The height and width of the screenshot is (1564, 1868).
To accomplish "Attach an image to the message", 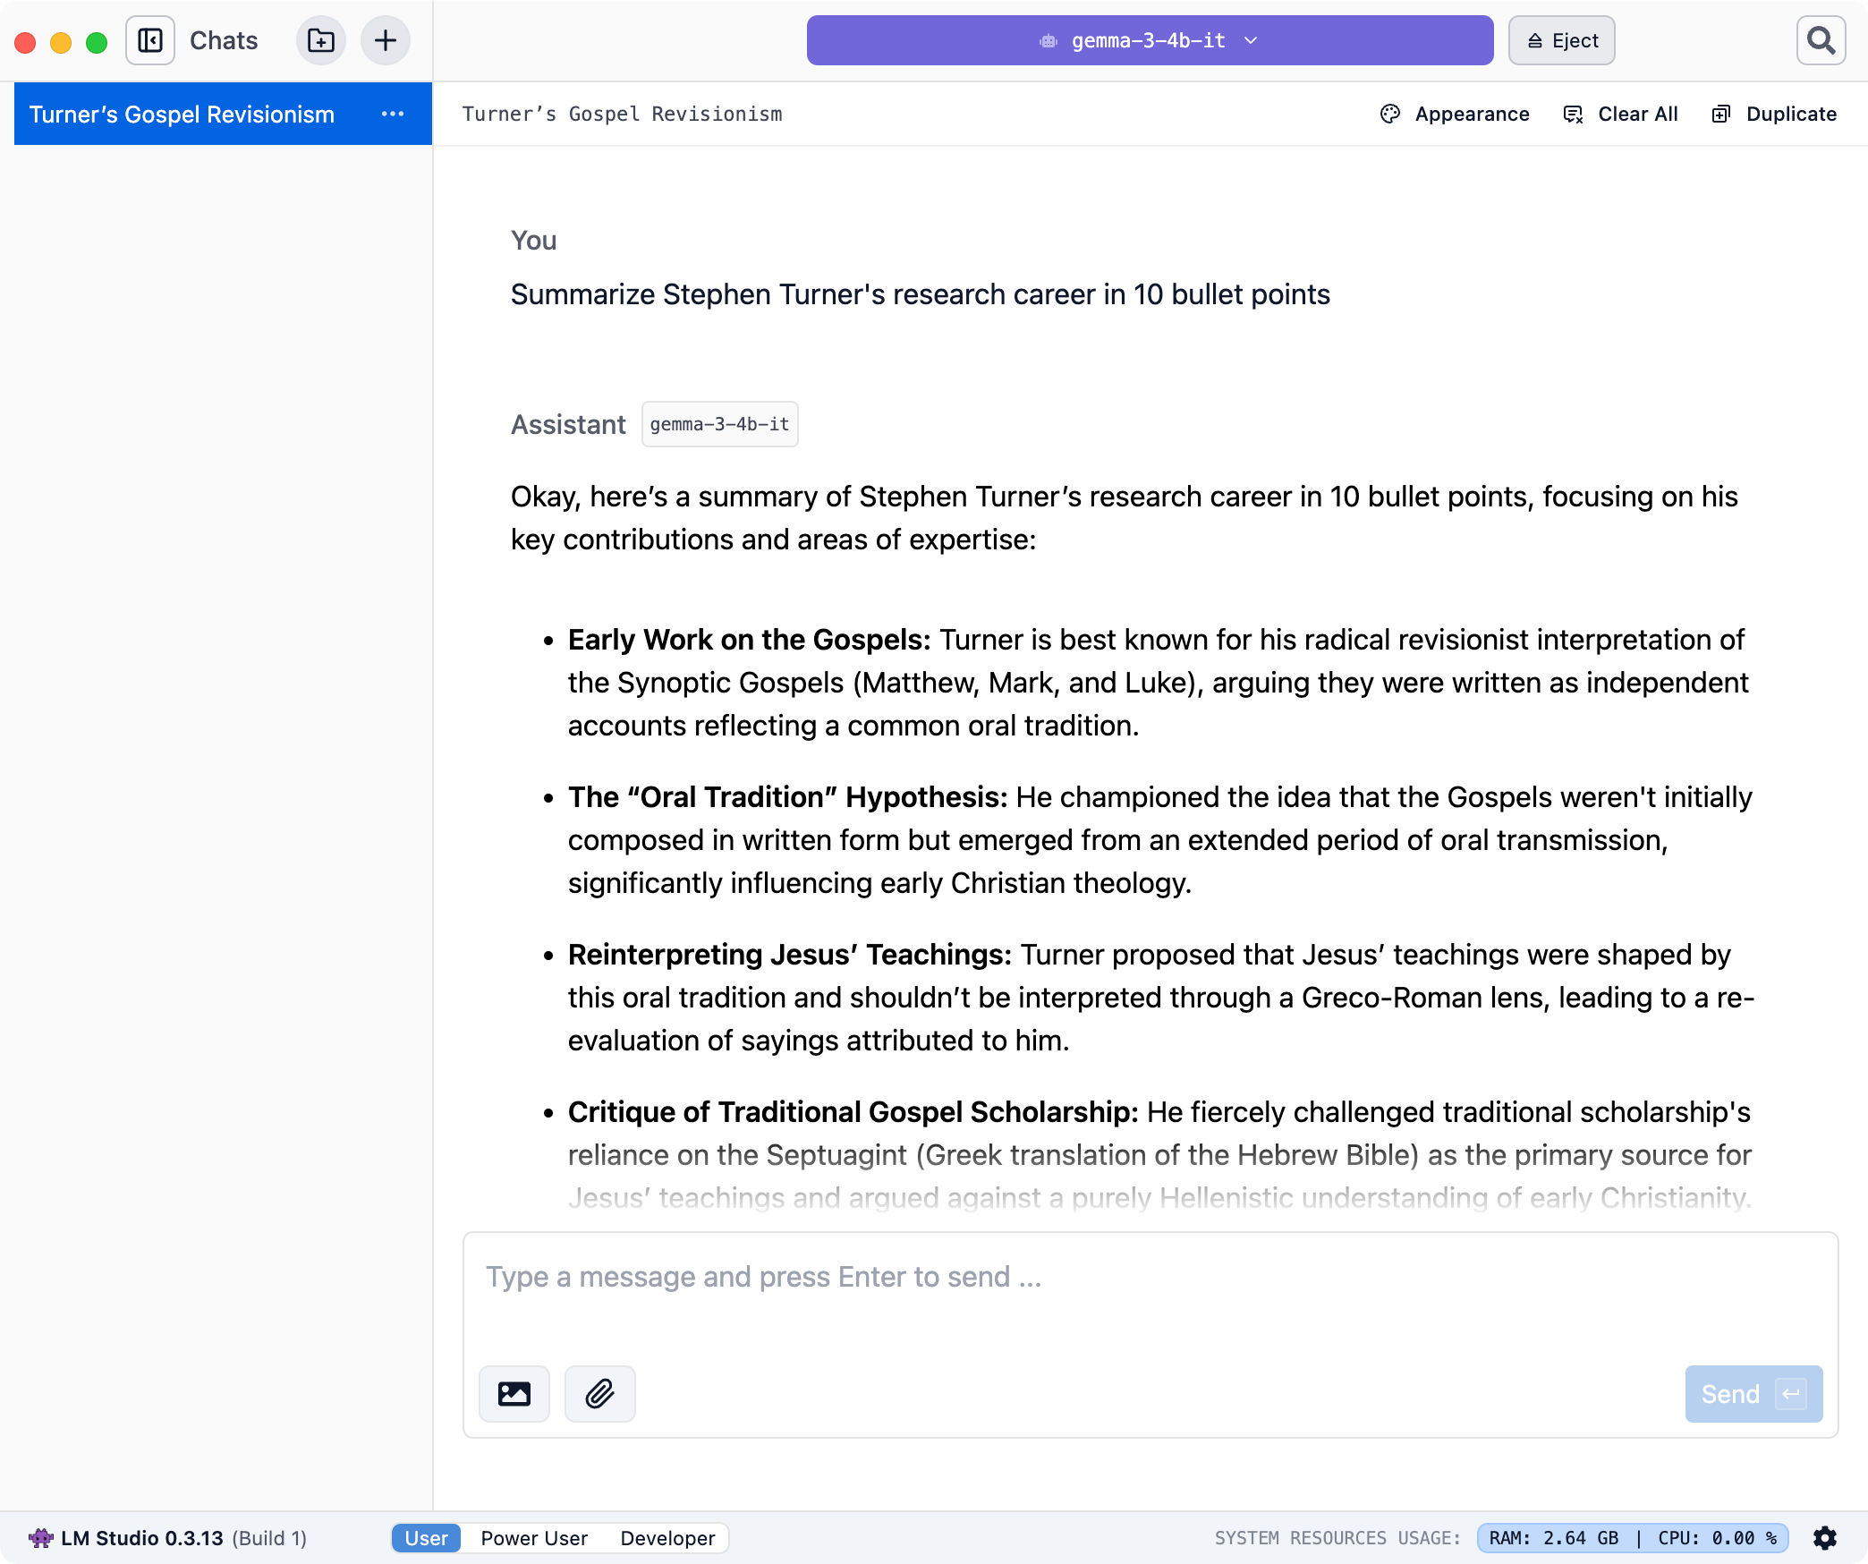I will coord(514,1393).
